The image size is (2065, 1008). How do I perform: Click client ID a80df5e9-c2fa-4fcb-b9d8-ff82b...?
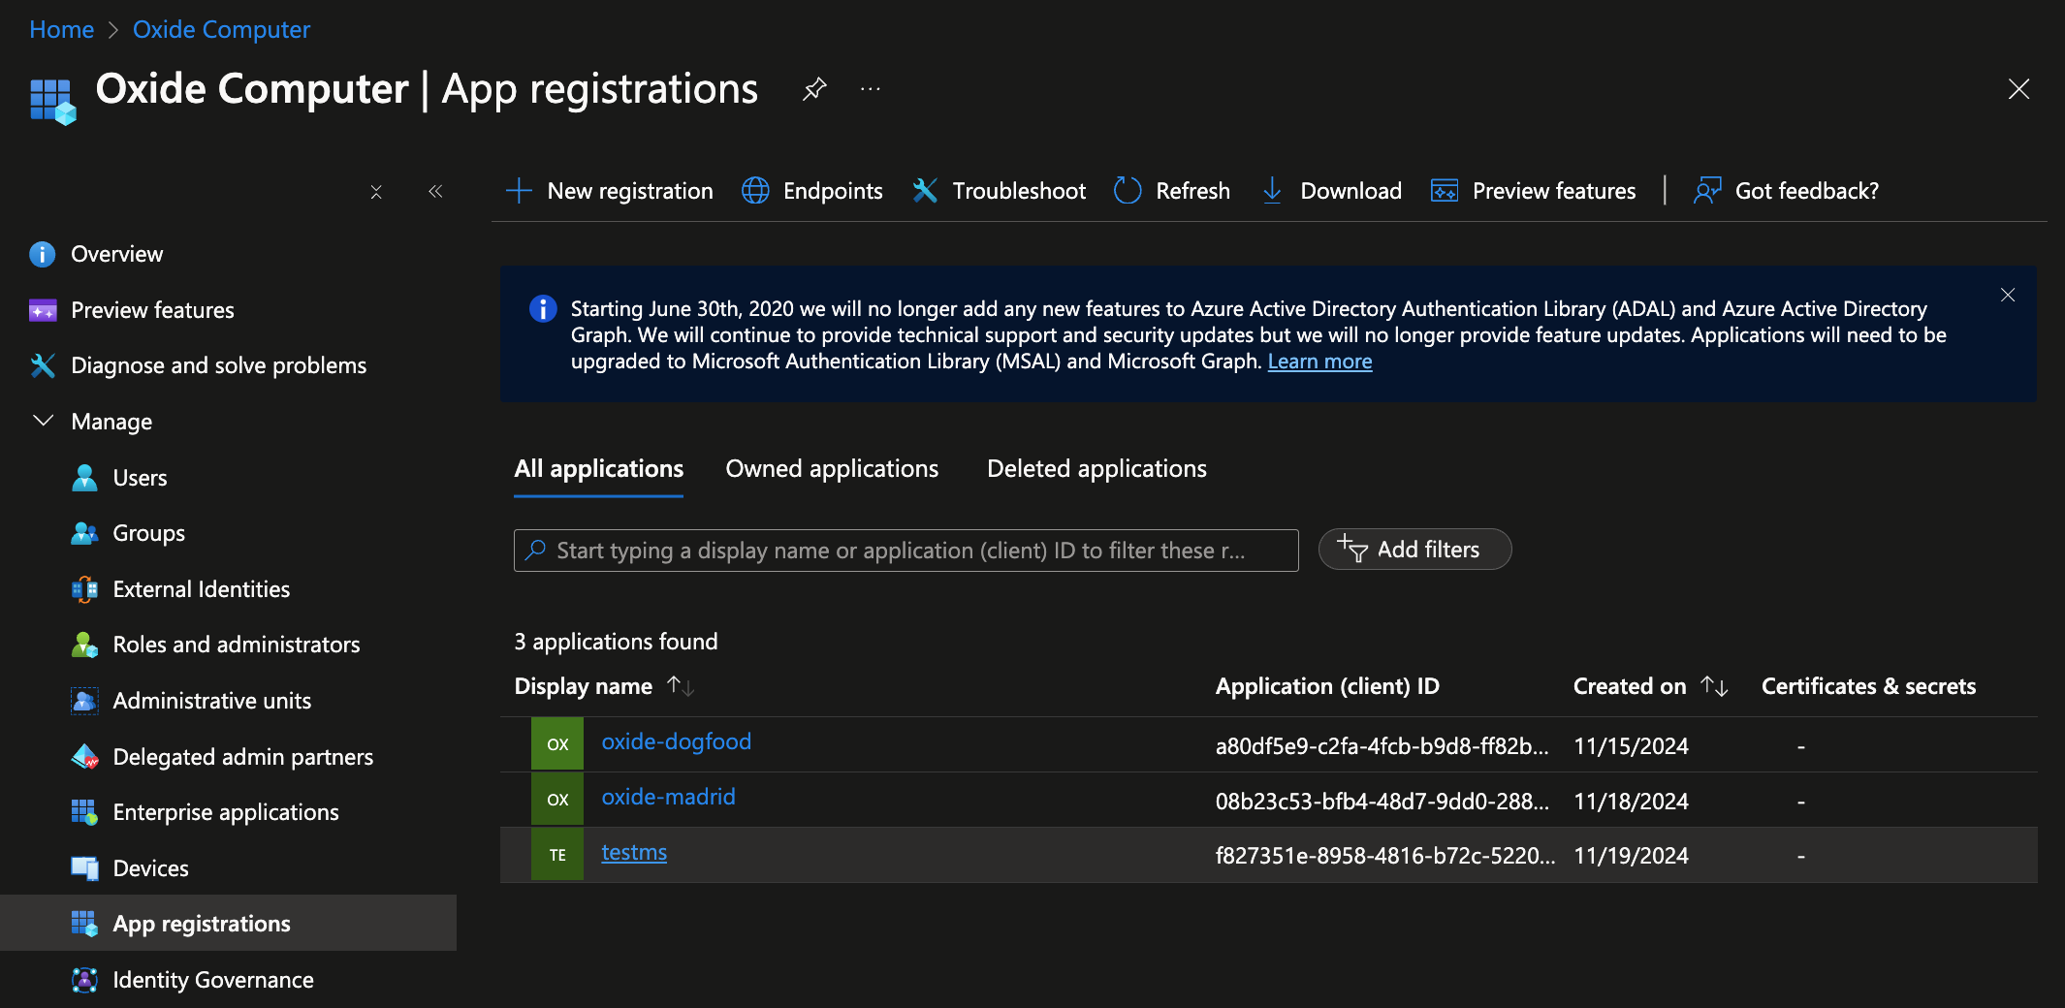coord(1382,746)
